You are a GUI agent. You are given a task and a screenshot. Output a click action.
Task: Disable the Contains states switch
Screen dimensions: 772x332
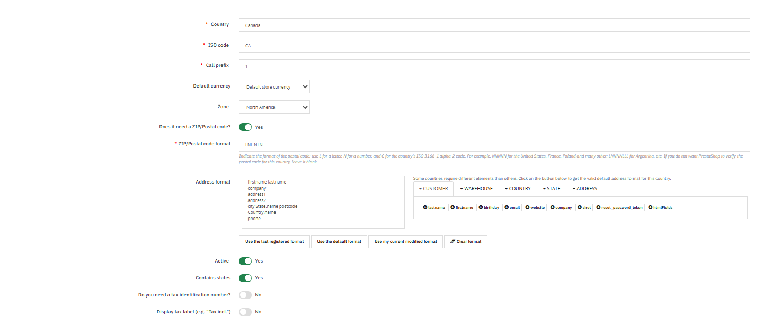tap(245, 278)
